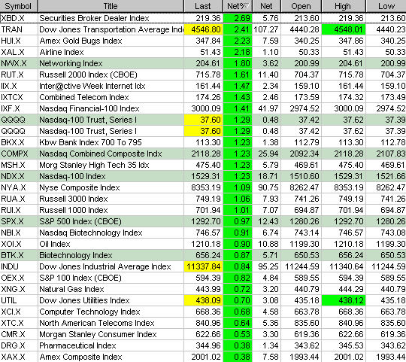Select Nasdaq Biotechnology Index title

pyautogui.click(x=91, y=233)
